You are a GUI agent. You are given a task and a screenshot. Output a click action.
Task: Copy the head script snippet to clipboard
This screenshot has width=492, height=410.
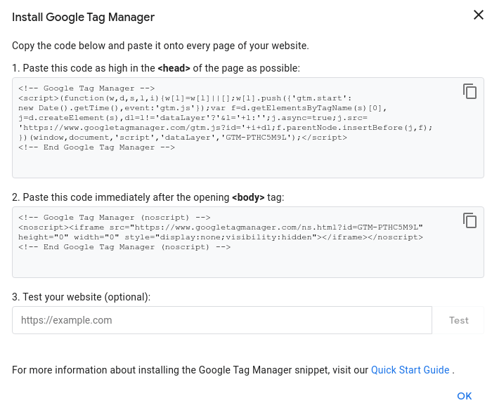pos(470,91)
